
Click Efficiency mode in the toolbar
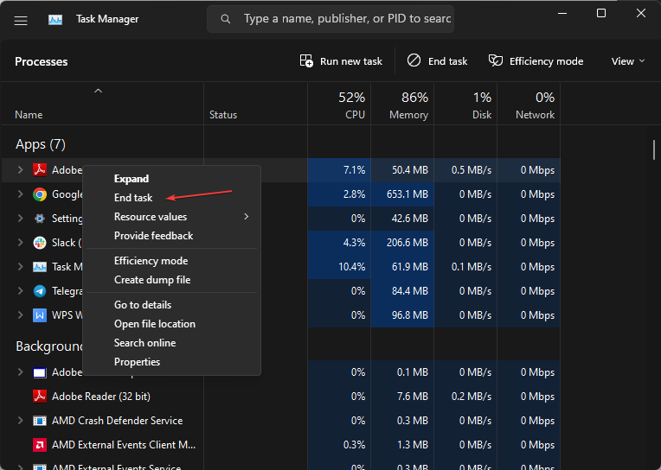[536, 61]
